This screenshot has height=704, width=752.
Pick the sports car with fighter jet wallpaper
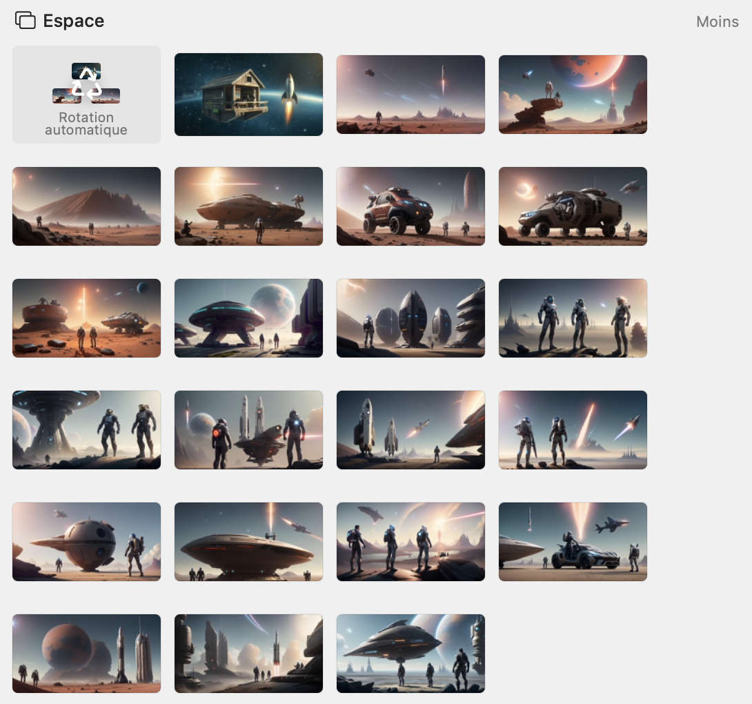[x=573, y=542]
